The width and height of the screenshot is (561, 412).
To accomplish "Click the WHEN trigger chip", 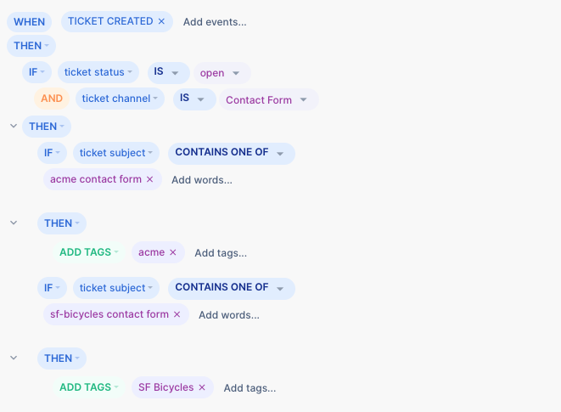I will pos(29,22).
